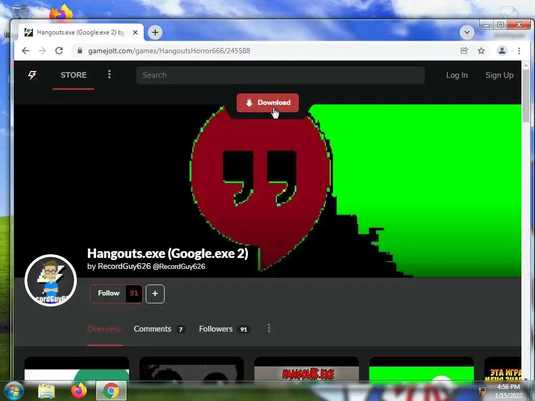535x401 pixels.
Task: Switch to the Followers tab
Action: point(225,329)
